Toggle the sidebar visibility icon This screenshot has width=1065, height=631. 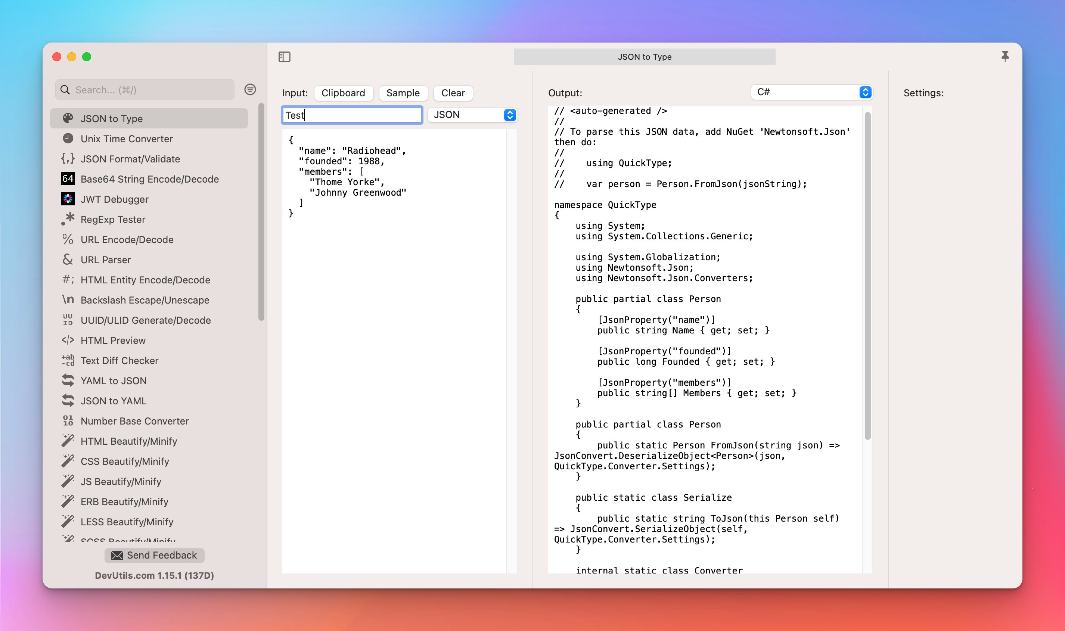[x=285, y=56]
